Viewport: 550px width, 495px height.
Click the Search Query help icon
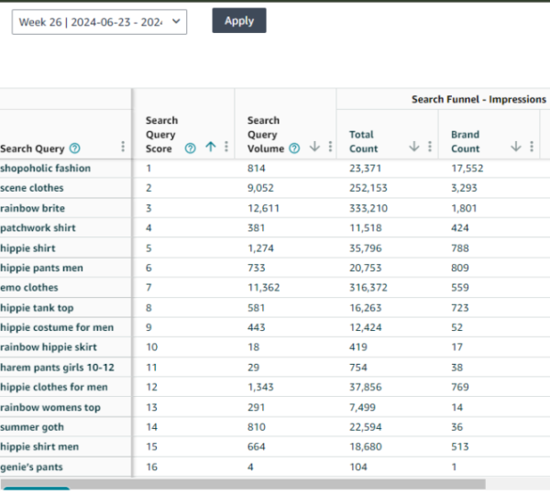coord(74,148)
